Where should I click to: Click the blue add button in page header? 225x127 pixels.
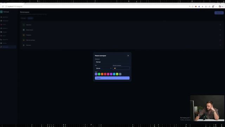[219, 13]
